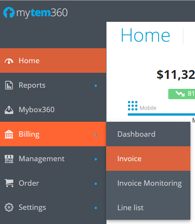Expand the Management submenu dot indicator
Image resolution: width=195 pixels, height=224 pixels.
(x=96, y=159)
